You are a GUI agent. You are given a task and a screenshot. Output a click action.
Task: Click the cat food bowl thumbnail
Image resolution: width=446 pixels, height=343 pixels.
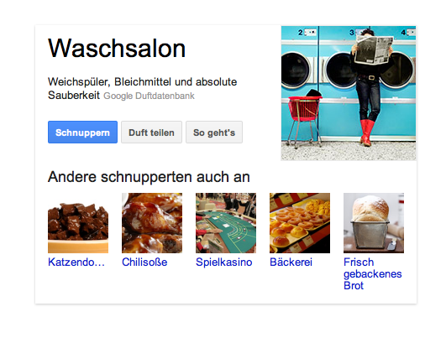tap(78, 223)
